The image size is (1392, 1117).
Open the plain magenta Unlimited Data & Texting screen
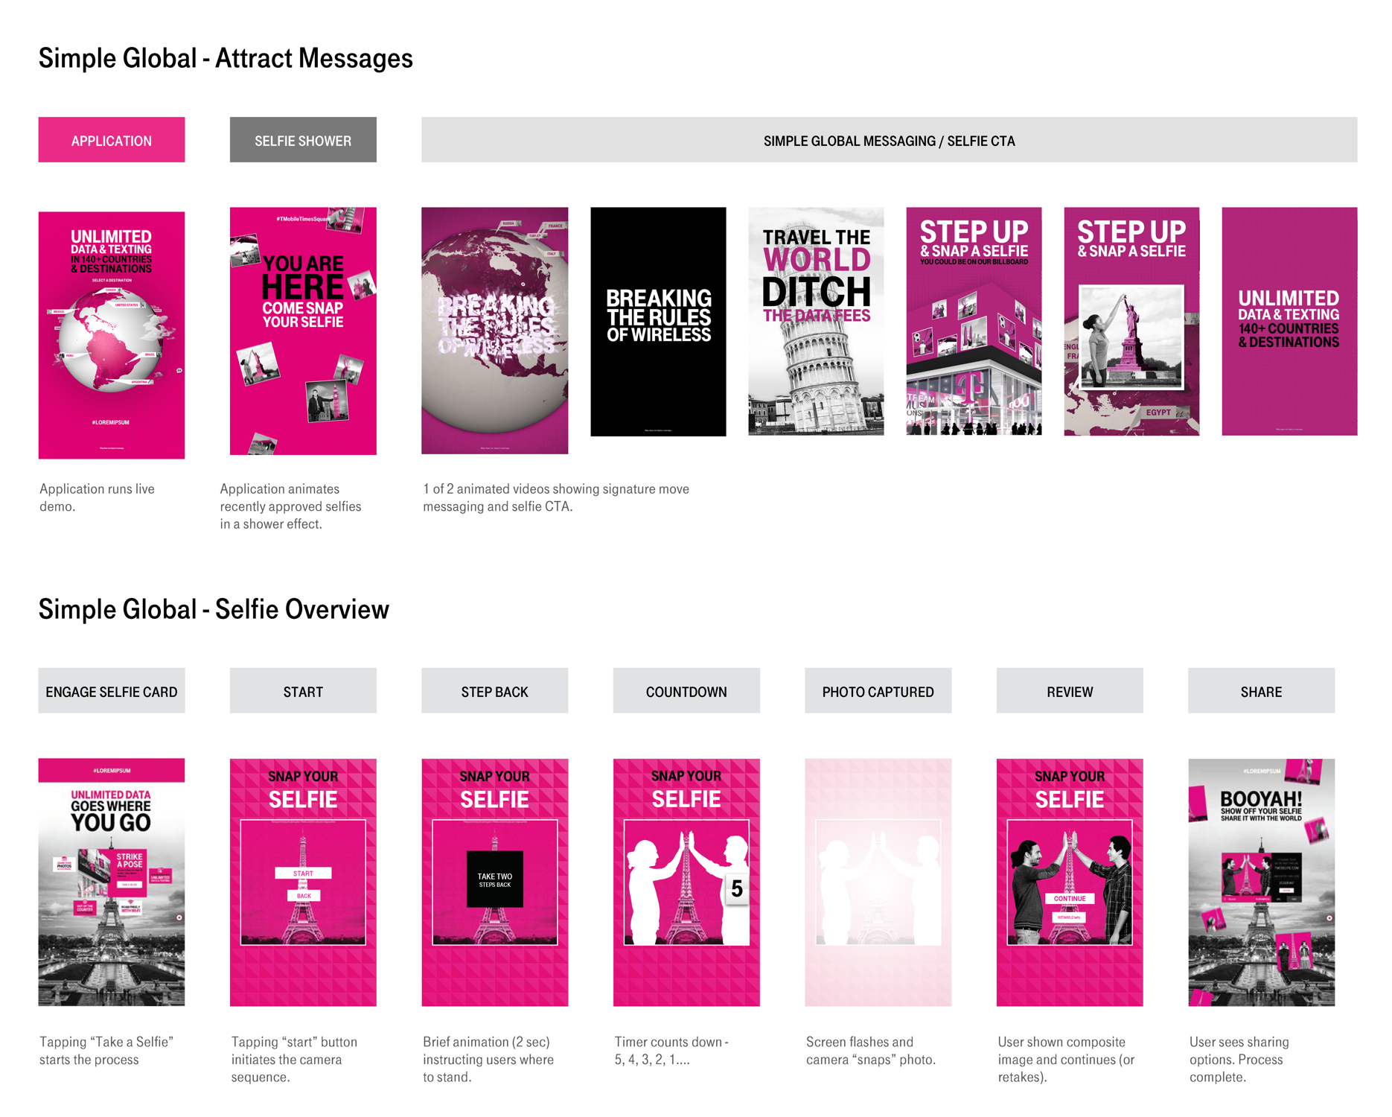(x=1289, y=322)
